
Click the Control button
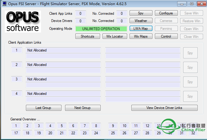coord(166,36)
